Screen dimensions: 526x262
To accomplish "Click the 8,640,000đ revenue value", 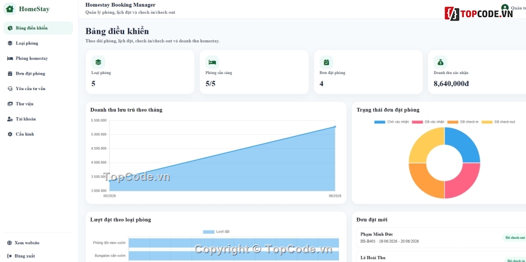I will (x=451, y=84).
